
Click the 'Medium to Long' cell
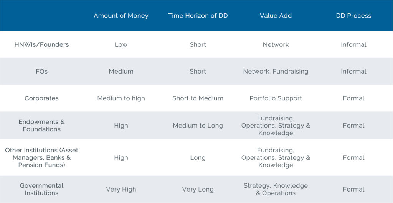pyautogui.click(x=198, y=125)
